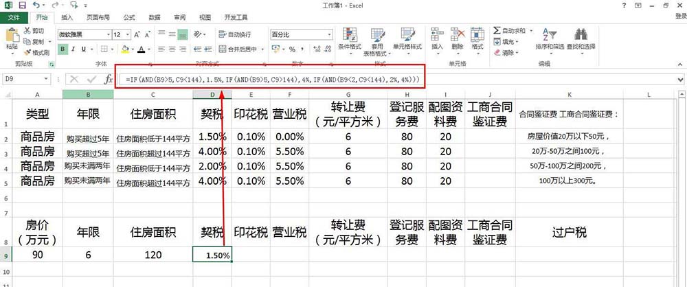Open Format as Table (套用表格格式)

tap(377, 42)
